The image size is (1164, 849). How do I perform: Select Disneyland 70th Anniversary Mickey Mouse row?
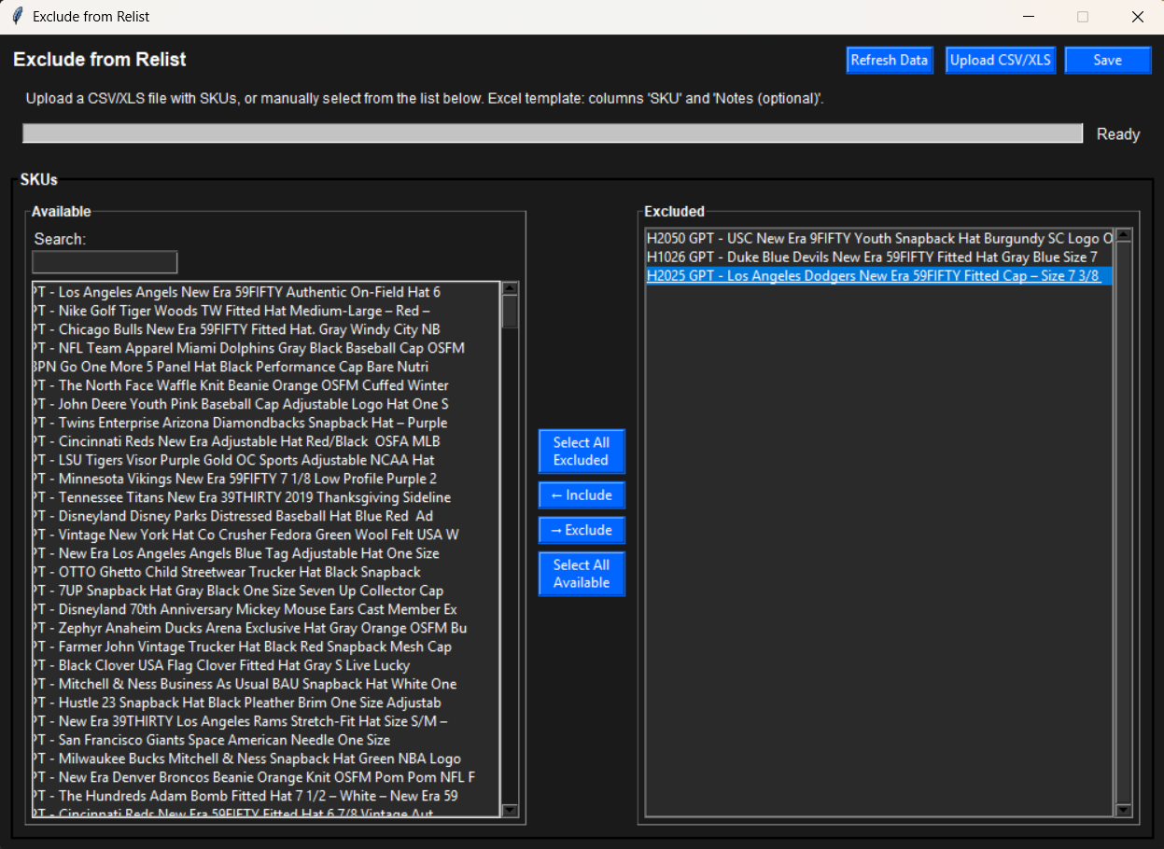267,609
